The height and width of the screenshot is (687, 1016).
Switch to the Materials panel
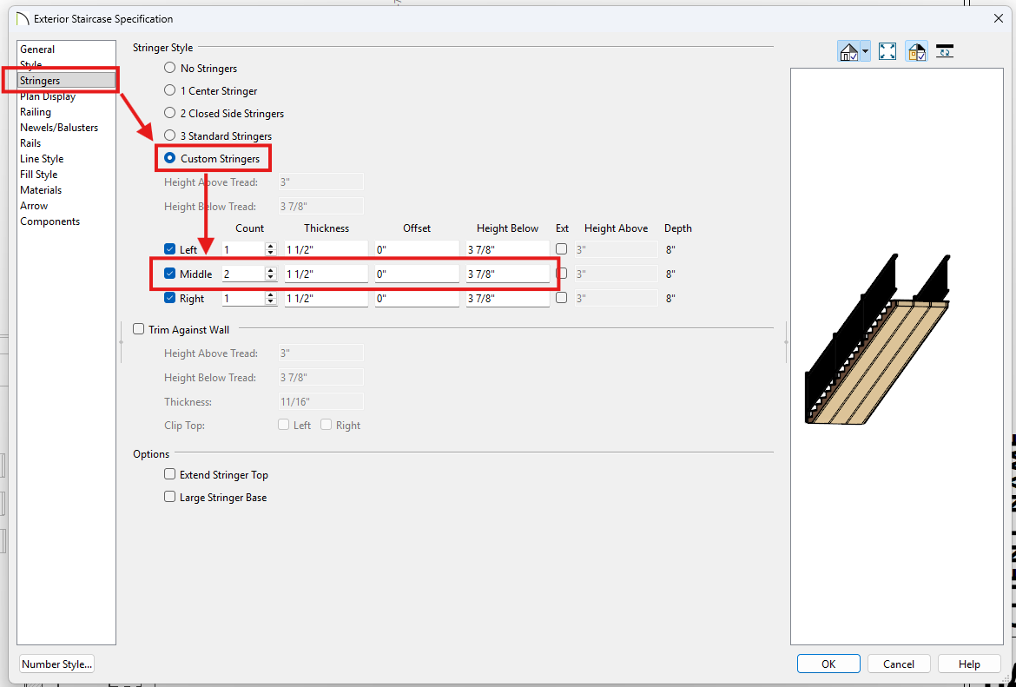41,190
